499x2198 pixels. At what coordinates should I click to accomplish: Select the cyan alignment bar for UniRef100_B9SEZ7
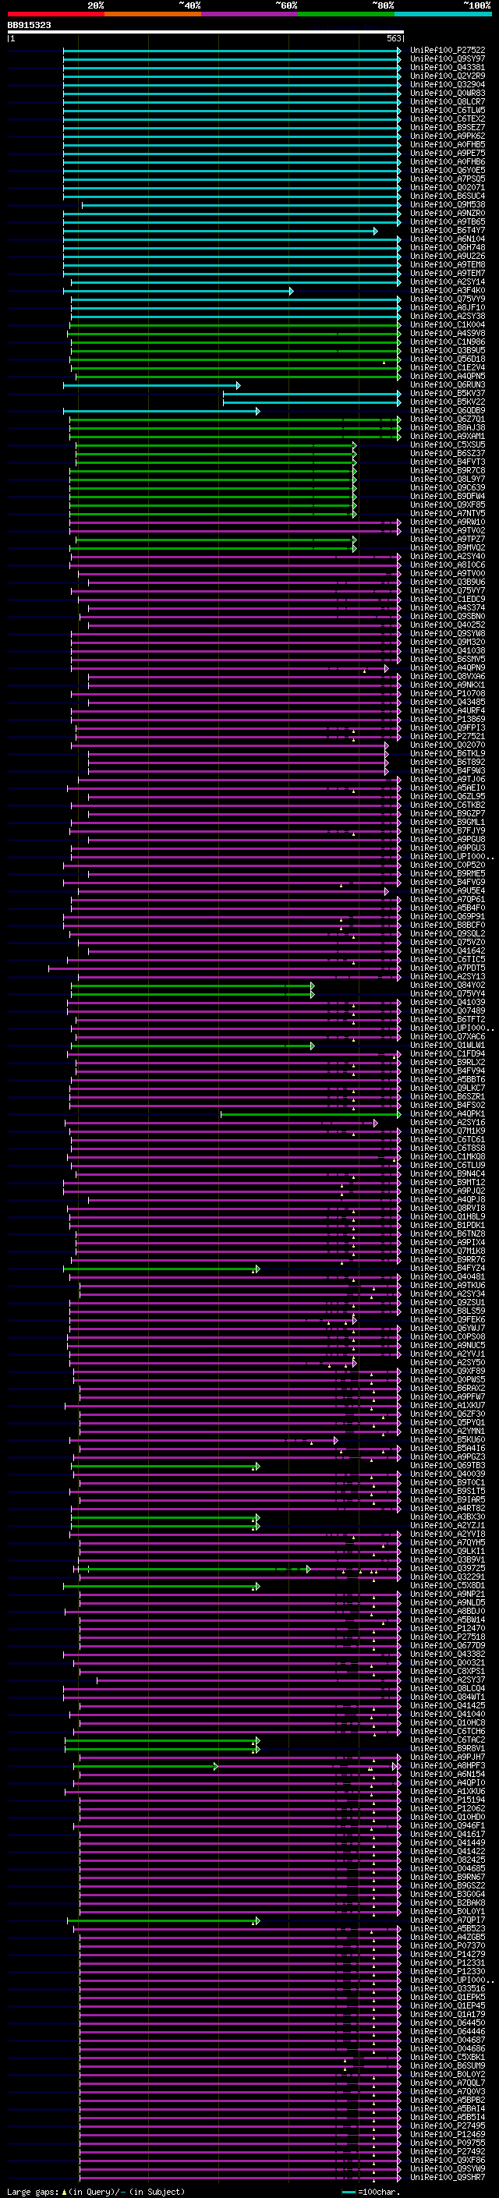[232, 128]
